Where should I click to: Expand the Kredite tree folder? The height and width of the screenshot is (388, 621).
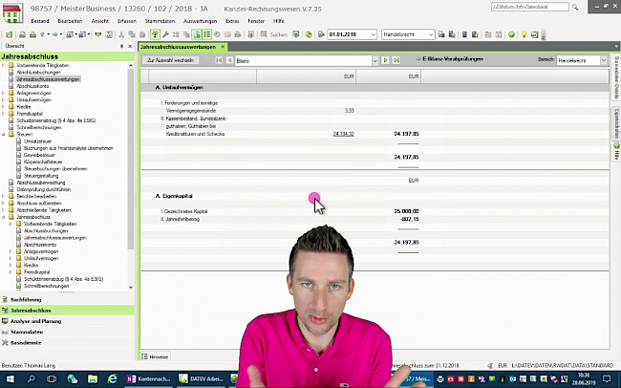(5, 106)
